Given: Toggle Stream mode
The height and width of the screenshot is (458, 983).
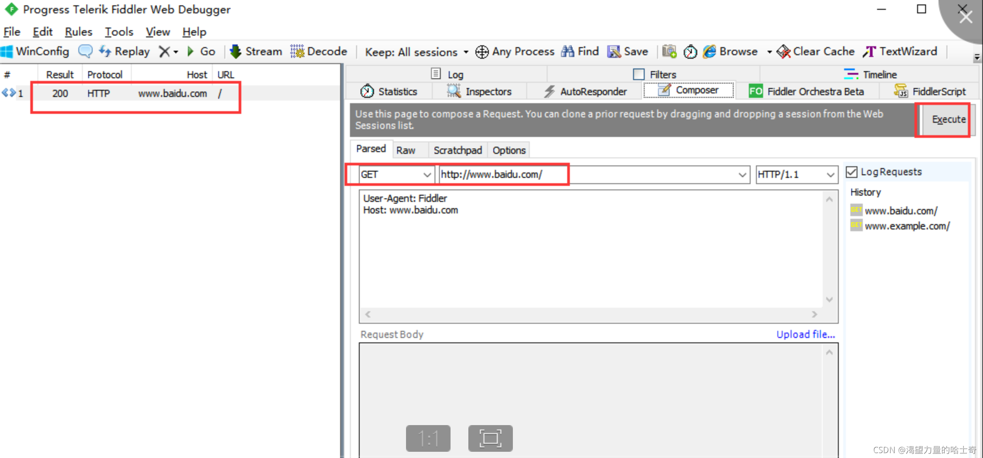Looking at the screenshot, I should point(256,52).
